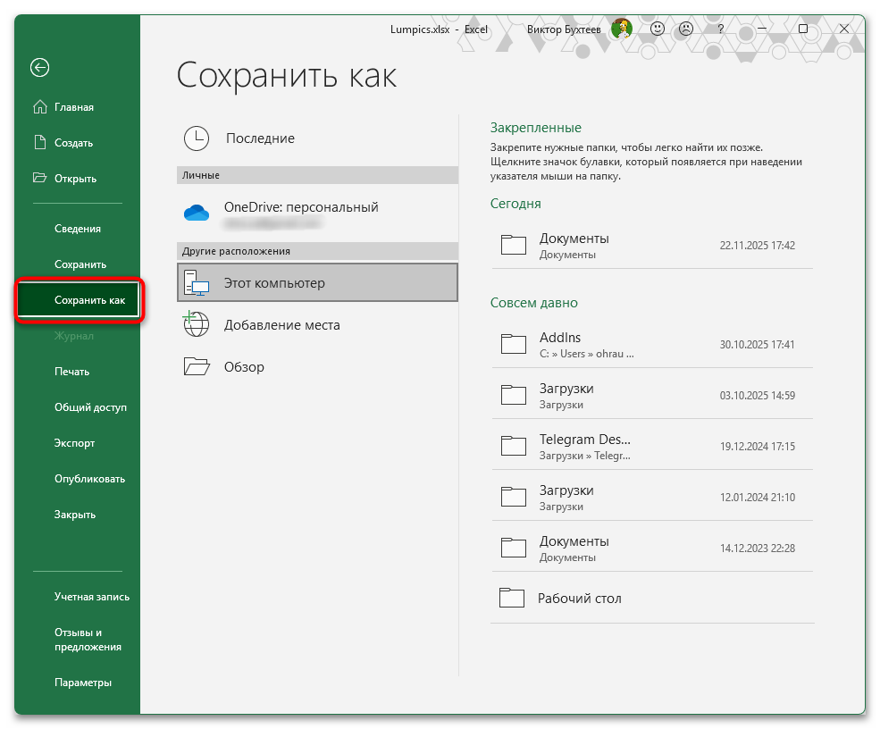Click the Back arrow in the backstage view

click(x=39, y=68)
